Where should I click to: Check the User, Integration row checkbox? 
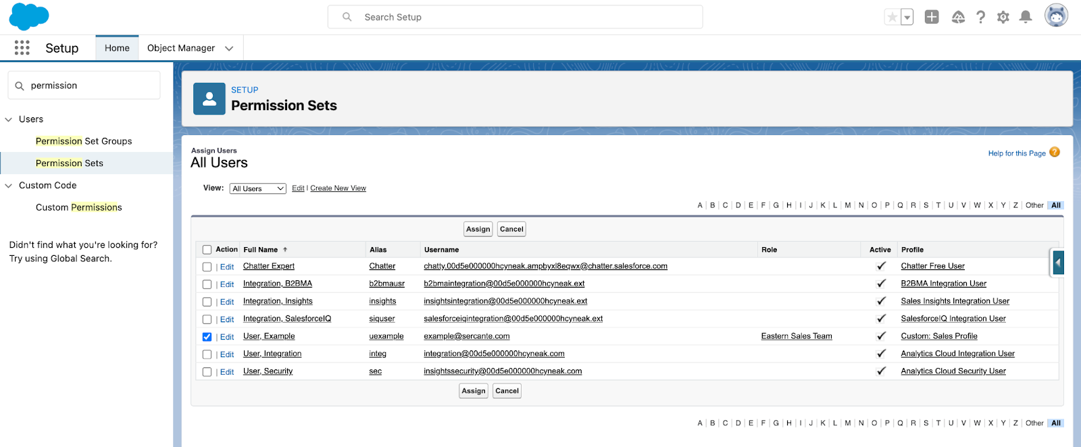point(207,354)
